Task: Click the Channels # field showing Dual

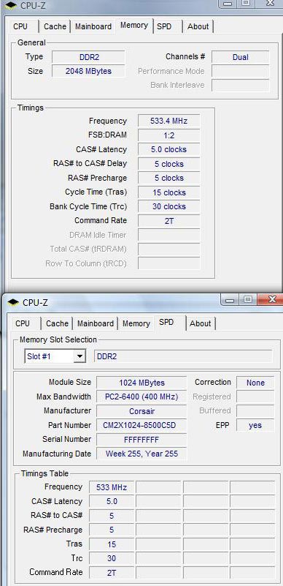Action: pos(240,57)
